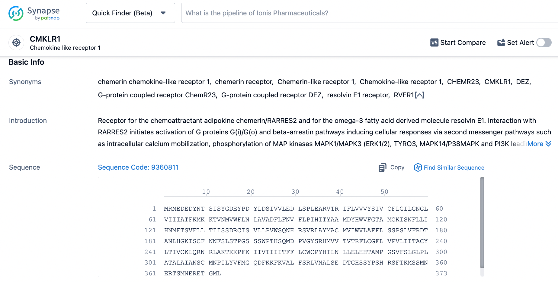Image resolution: width=558 pixels, height=282 pixels.
Task: Click the Find Similar Sequence icon
Action: tap(418, 168)
